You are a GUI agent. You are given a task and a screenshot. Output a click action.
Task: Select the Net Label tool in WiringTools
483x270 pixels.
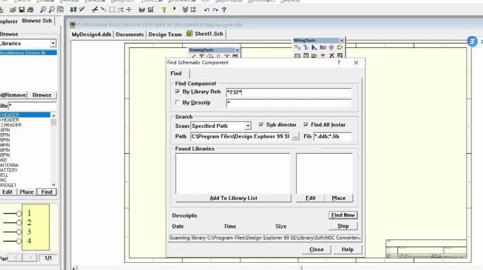tap(323, 47)
